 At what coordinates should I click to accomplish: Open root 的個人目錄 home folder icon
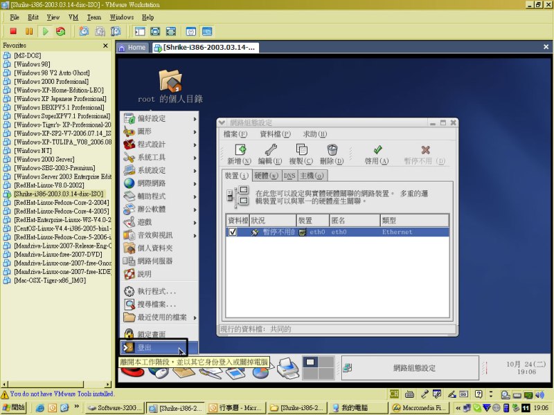click(x=170, y=80)
